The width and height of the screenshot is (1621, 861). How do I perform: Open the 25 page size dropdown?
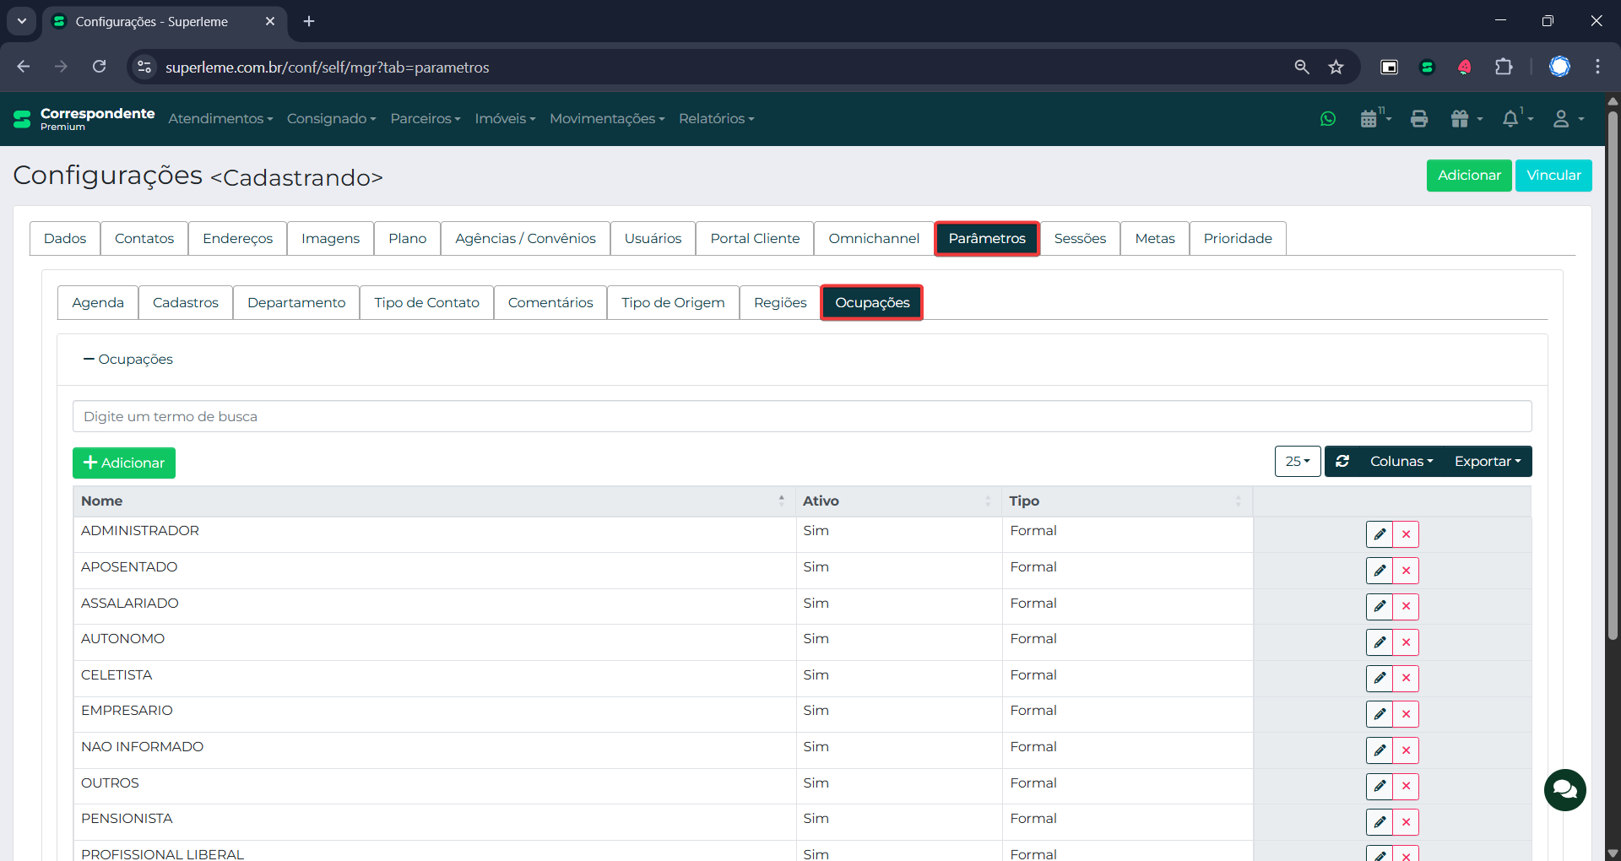tap(1297, 462)
